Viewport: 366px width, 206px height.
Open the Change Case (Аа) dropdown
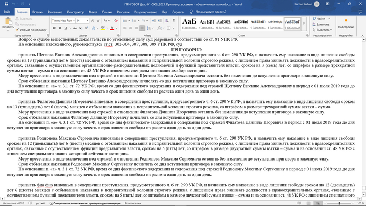(107, 21)
